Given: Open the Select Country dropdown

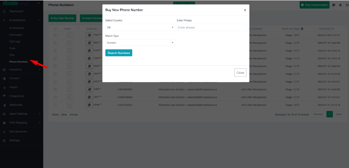Looking at the screenshot, I should pyautogui.click(x=140, y=27).
